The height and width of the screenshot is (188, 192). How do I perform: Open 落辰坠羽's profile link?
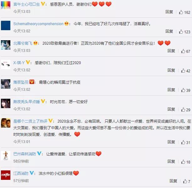tap(21, 82)
